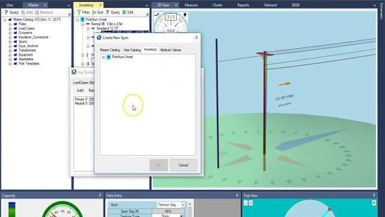Open the Attribute Values tab
Viewport: 385px width, 217px height.
click(170, 50)
